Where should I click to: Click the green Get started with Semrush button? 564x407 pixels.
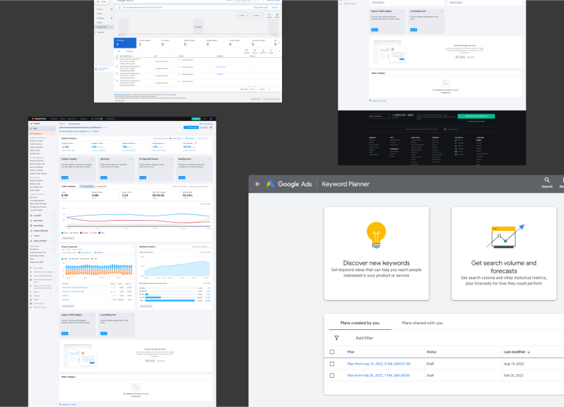(476, 116)
